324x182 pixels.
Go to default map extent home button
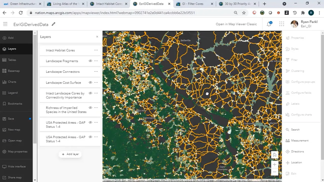pyautogui.click(x=275, y=155)
